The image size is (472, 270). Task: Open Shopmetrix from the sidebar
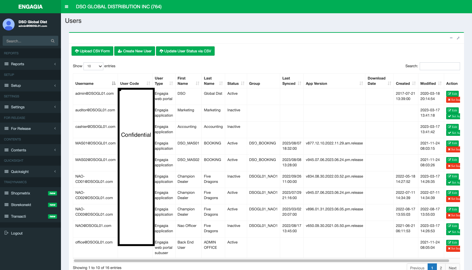30,193
